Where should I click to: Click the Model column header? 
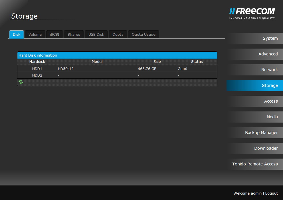tap(97, 61)
